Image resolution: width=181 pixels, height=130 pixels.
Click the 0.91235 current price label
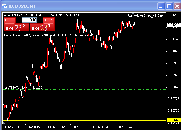[174, 25]
